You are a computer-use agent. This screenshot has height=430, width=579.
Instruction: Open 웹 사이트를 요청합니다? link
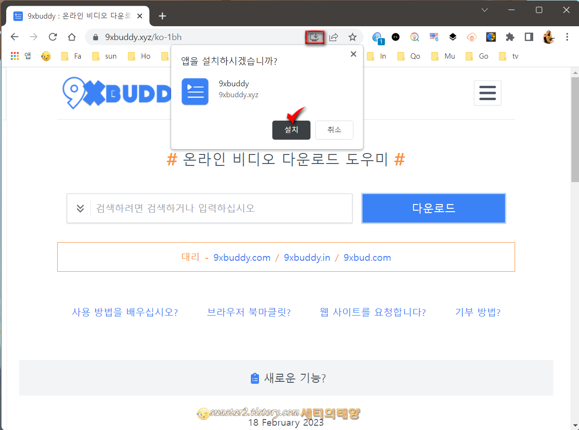373,312
